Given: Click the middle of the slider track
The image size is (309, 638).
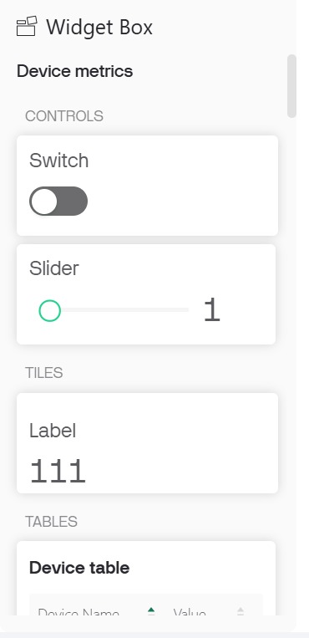Looking at the screenshot, I should (120, 310).
